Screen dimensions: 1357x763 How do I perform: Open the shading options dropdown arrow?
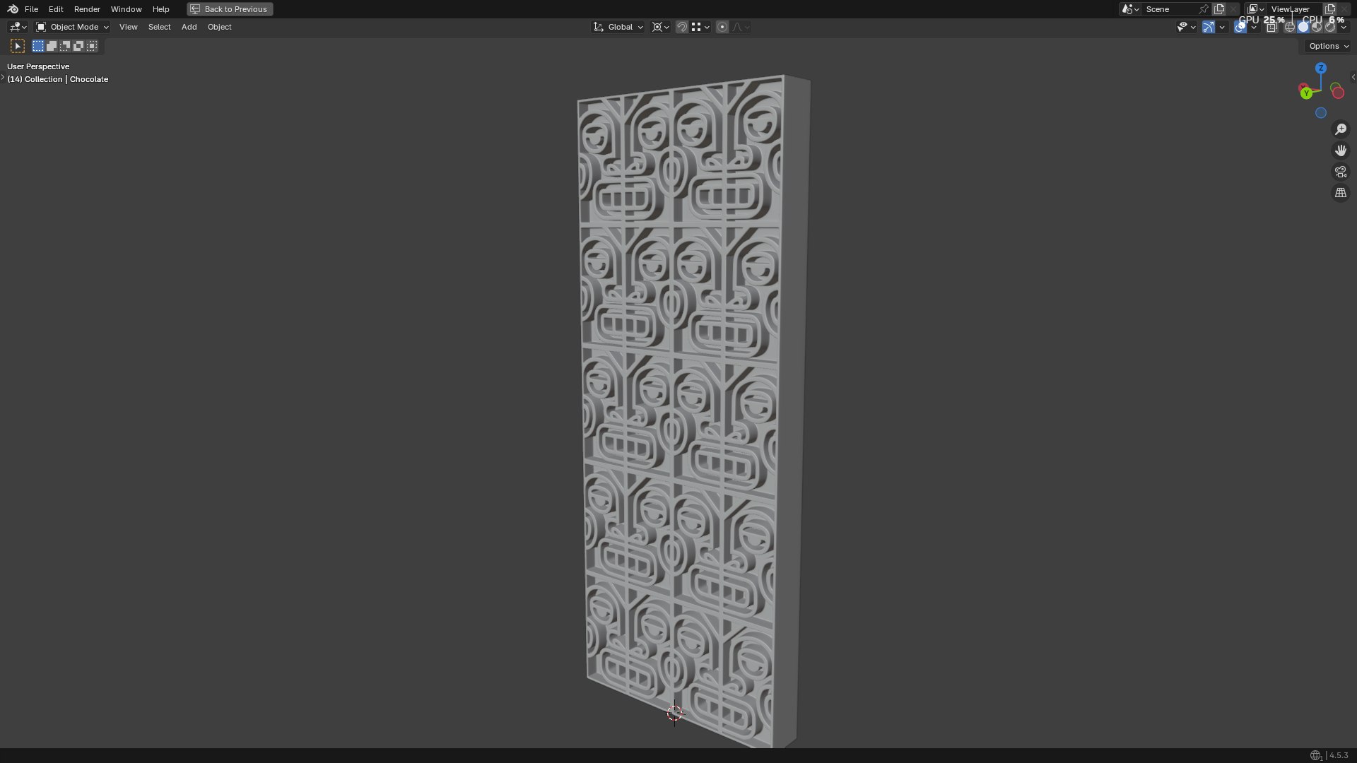point(1344,27)
